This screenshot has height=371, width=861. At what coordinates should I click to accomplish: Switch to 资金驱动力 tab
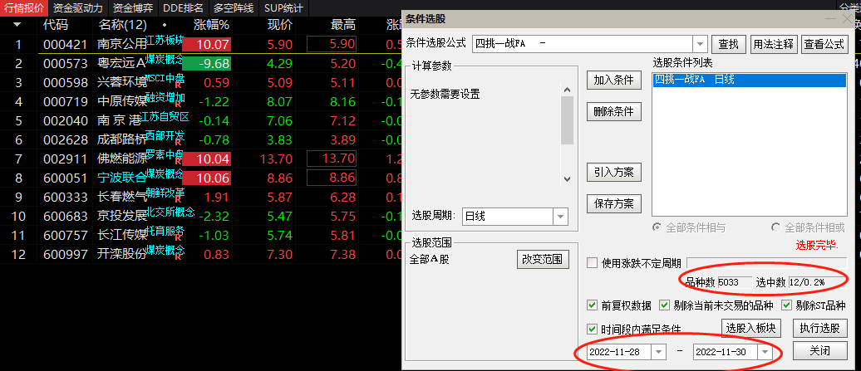(77, 8)
